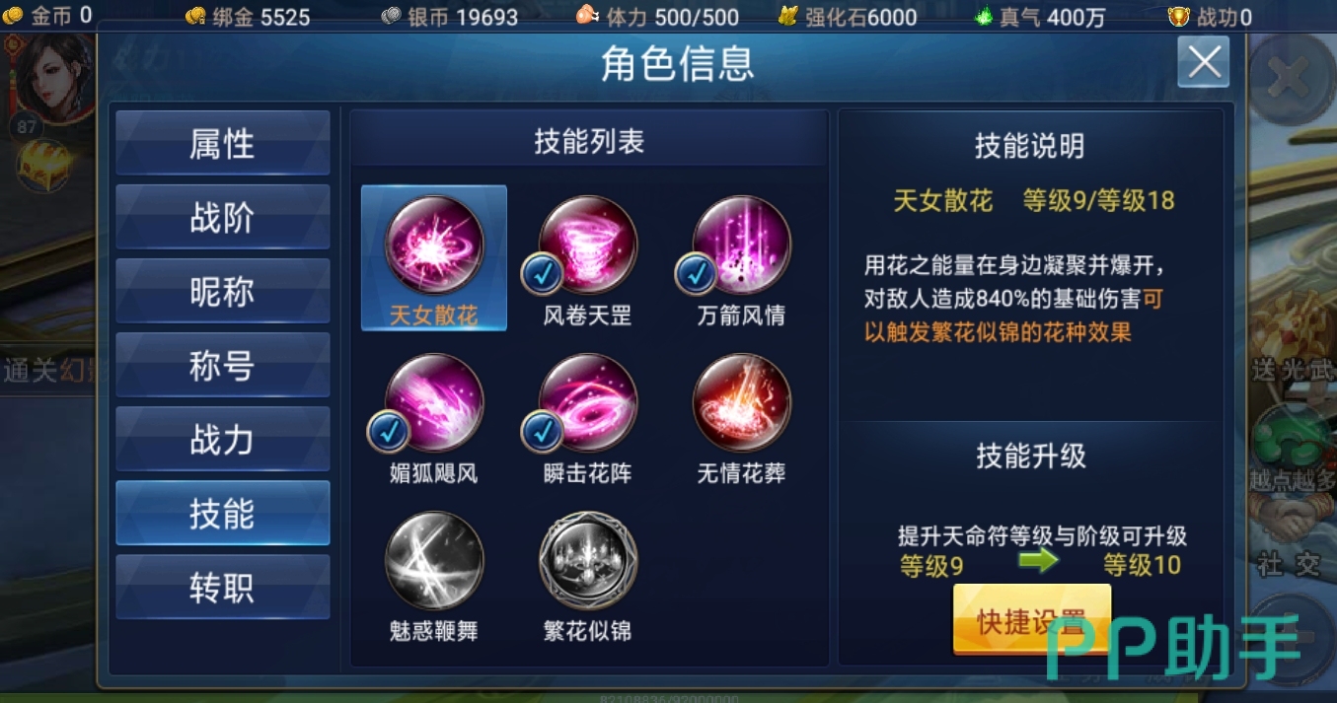This screenshot has width=1337, height=703.
Task: Switch to the 战阶 tab
Action: coord(223,217)
